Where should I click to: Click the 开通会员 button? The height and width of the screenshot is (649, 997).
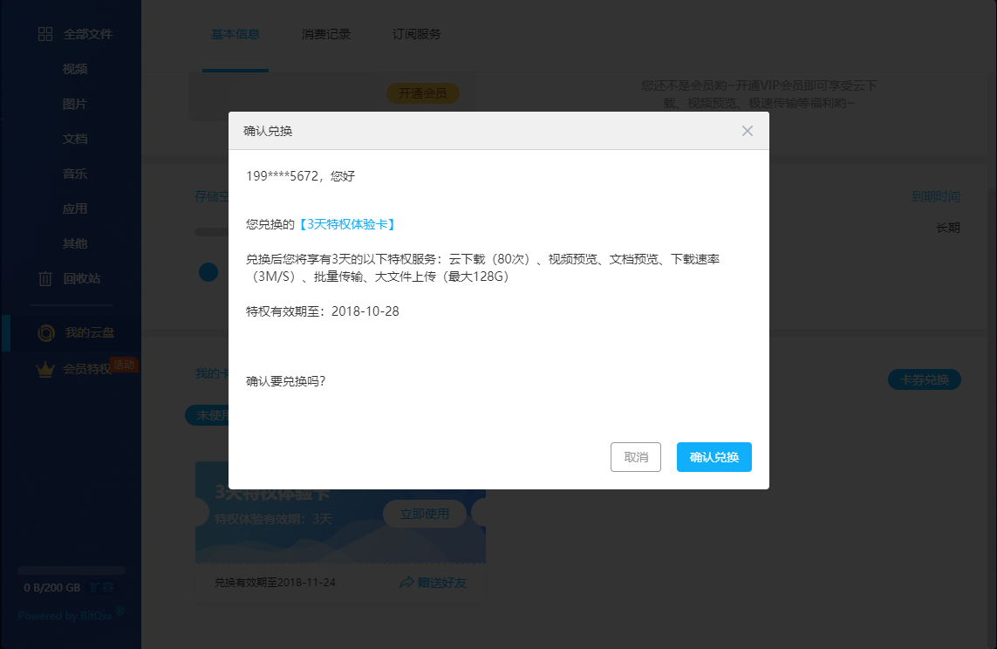tap(422, 94)
